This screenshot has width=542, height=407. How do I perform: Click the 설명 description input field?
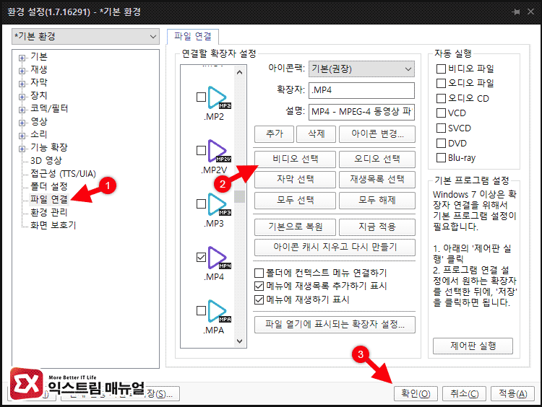(361, 112)
